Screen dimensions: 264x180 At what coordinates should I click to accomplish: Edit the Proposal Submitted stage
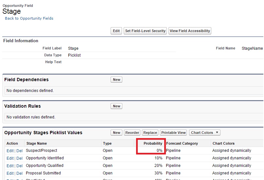pos(10,173)
